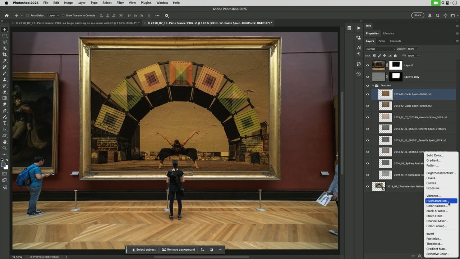Image resolution: width=460 pixels, height=259 pixels.
Task: Click Select subject button
Action: pyautogui.click(x=143, y=250)
